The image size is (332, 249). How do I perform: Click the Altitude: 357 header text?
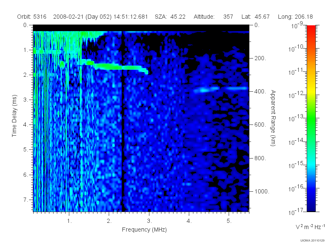[213, 17]
